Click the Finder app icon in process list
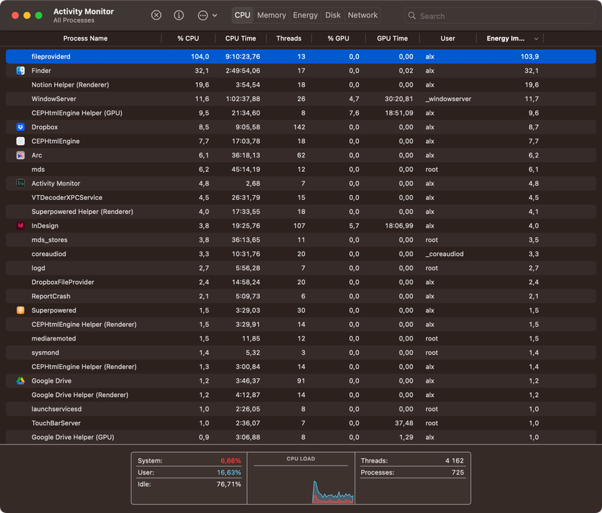The height and width of the screenshot is (513, 602). [x=20, y=71]
